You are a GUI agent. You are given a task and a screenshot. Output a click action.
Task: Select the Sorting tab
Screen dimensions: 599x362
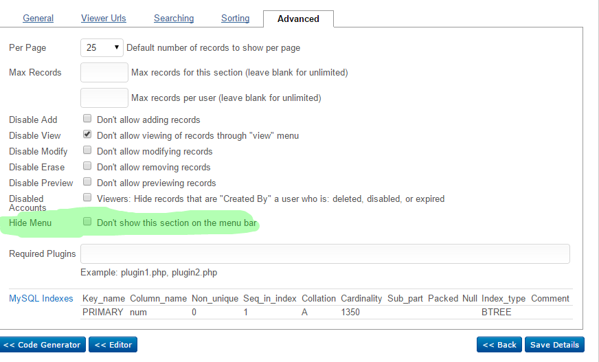coord(235,19)
